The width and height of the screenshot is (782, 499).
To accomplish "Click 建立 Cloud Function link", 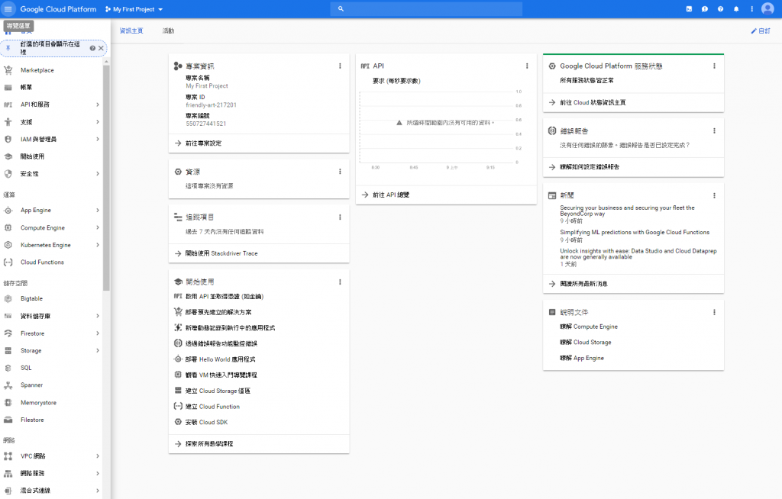I will click(x=212, y=407).
